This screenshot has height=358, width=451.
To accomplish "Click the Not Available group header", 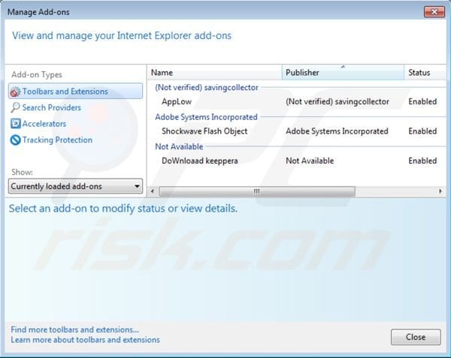I will (x=179, y=146).
